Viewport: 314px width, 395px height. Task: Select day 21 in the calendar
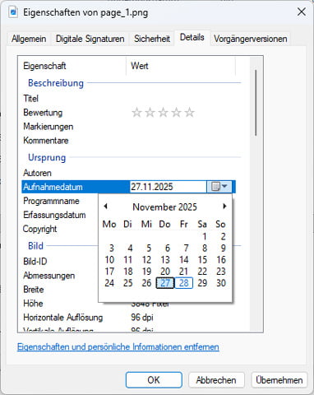coord(184,272)
